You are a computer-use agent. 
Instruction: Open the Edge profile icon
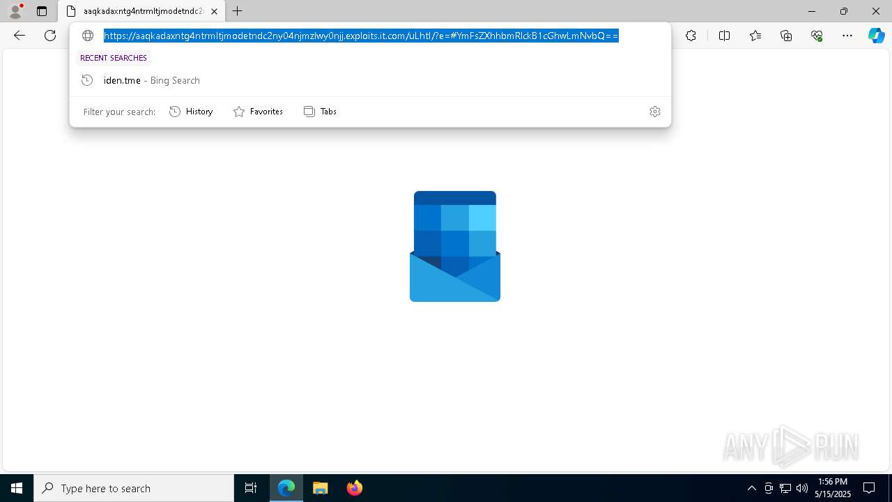click(15, 11)
